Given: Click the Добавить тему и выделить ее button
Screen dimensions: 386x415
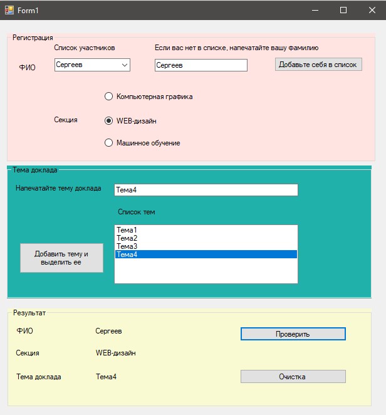Looking at the screenshot, I should (x=61, y=258).
